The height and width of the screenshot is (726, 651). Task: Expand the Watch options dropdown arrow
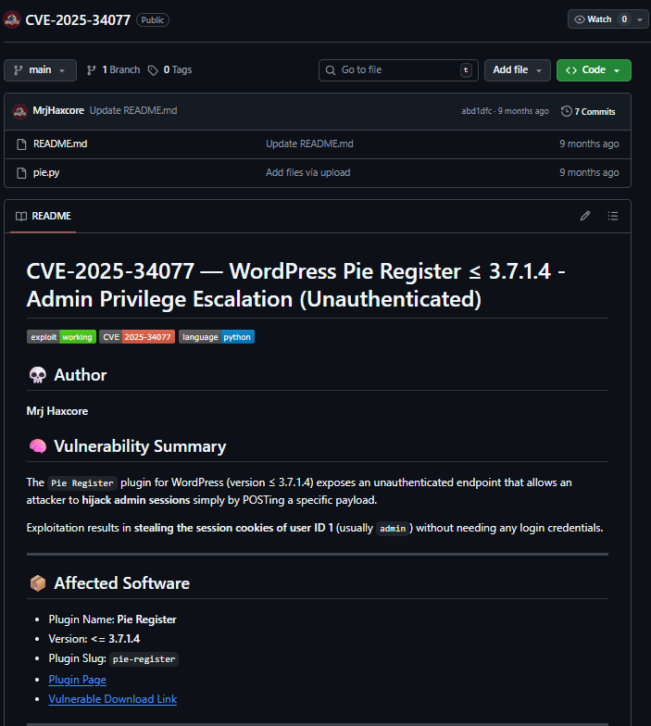640,19
